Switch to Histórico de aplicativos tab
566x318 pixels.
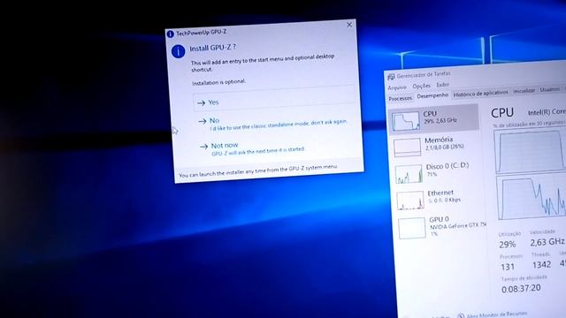(480, 94)
